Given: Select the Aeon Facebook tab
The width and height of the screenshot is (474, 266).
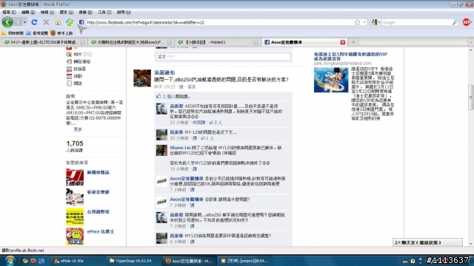Looking at the screenshot, I should (301, 42).
